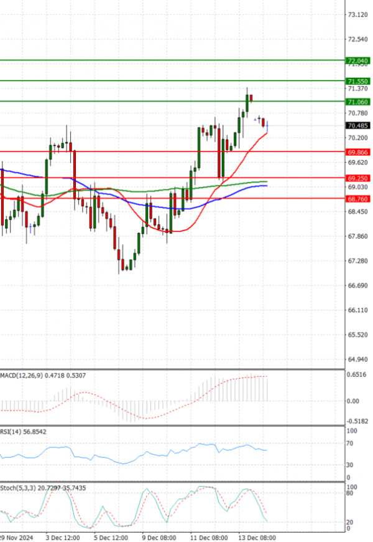373x542 pixels.
Task: Select the 71.060 green resistance level label
Action: 357,102
